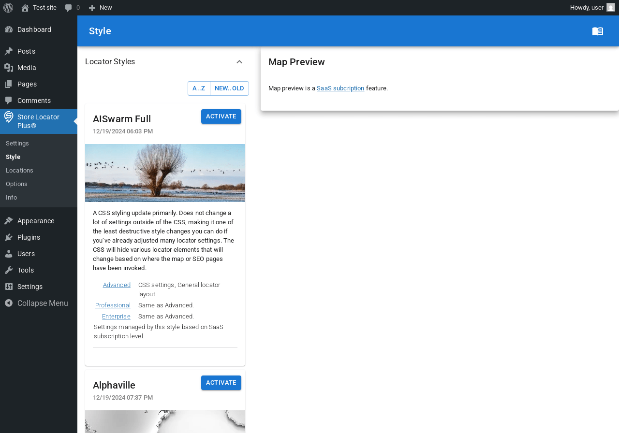Open Store Locator Plus menu label
This screenshot has width=619, height=433.
(x=39, y=121)
